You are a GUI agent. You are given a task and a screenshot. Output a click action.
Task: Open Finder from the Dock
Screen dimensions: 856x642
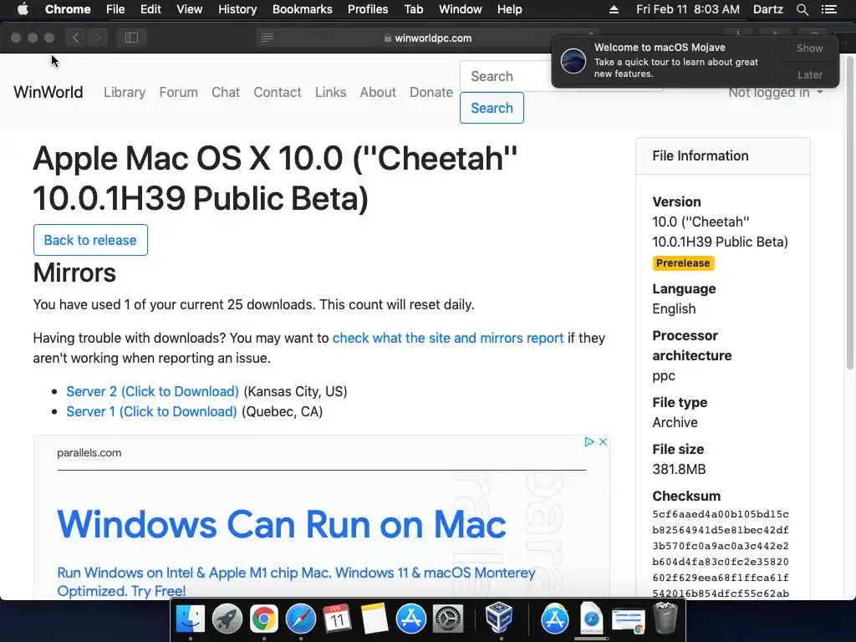[191, 619]
